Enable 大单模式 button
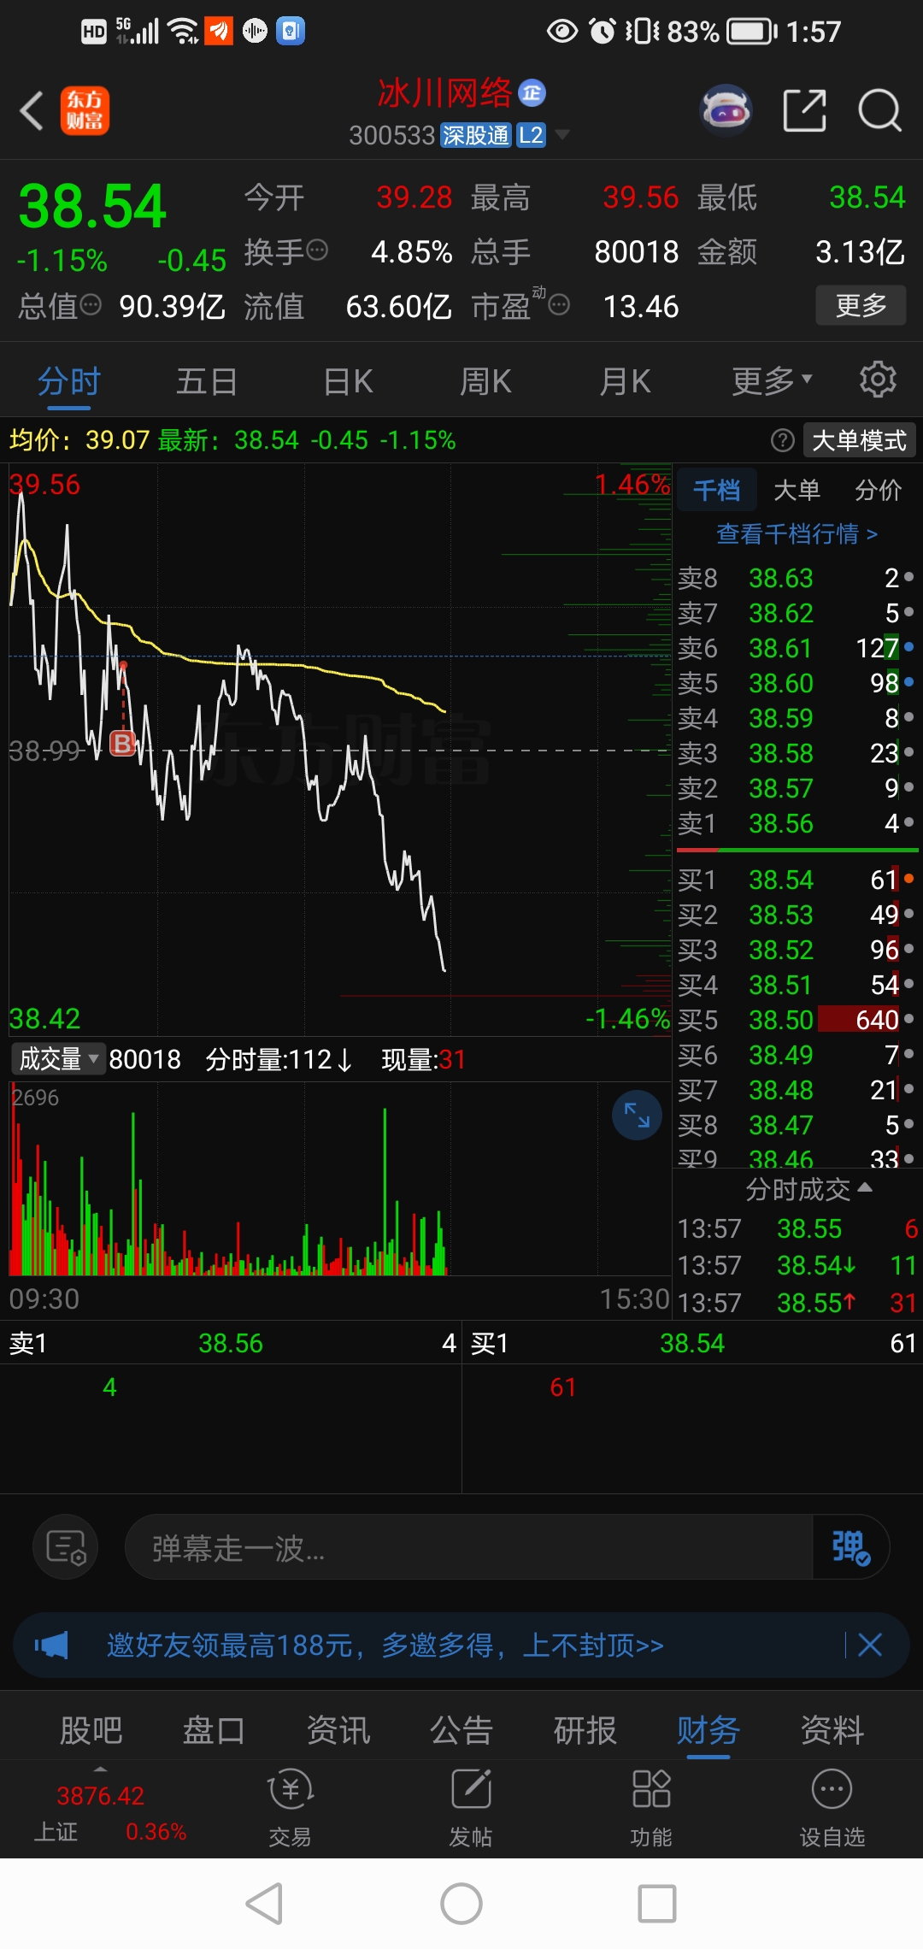The width and height of the screenshot is (923, 1949). [859, 440]
